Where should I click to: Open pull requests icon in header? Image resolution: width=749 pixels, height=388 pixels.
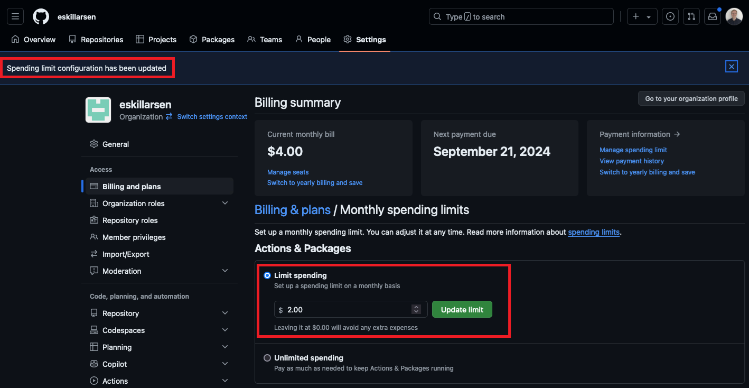691,16
